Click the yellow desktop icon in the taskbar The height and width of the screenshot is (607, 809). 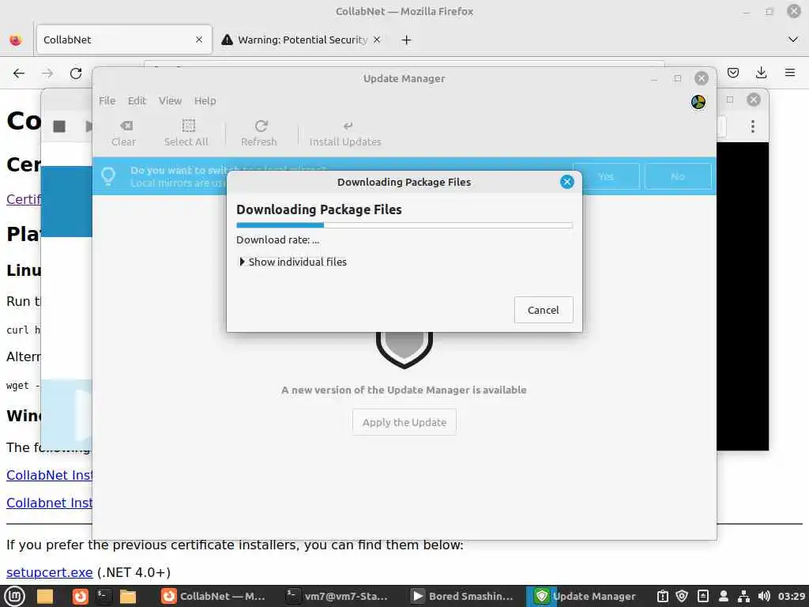point(45,596)
